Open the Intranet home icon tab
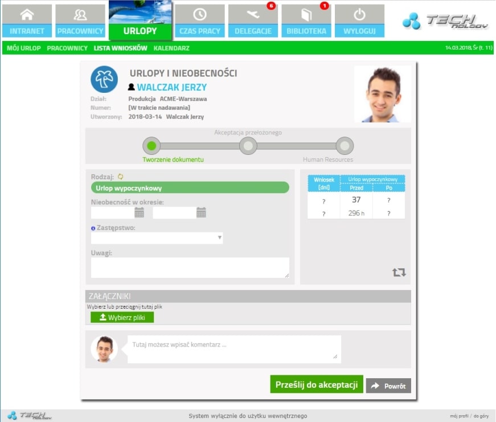496x422 pixels. [27, 15]
